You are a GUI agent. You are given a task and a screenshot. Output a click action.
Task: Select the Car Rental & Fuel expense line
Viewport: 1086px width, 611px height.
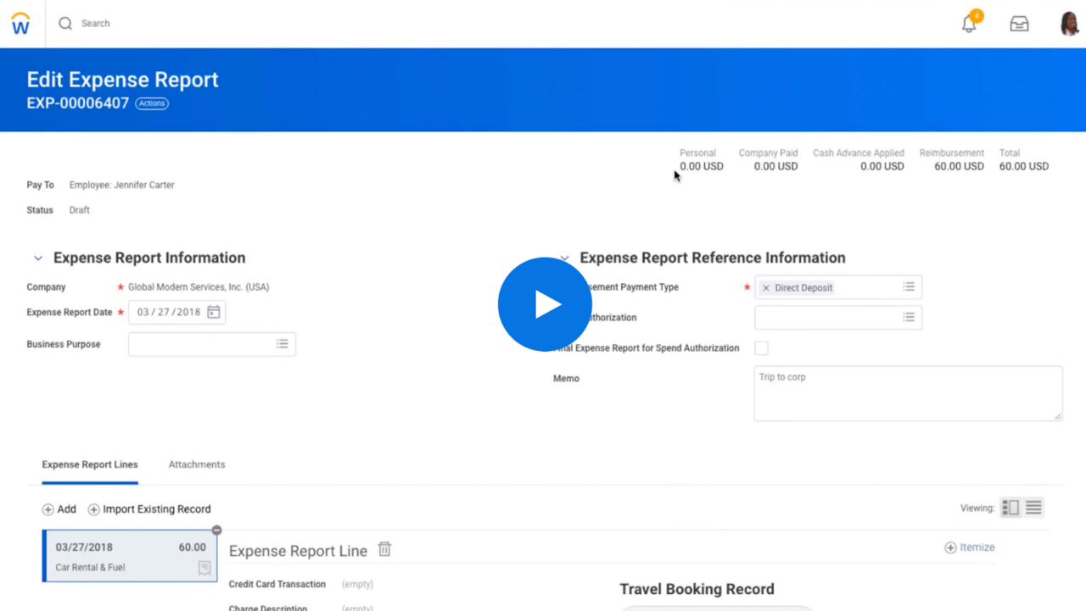[130, 557]
